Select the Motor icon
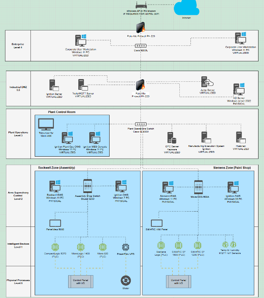 click(x=125, y=281)
